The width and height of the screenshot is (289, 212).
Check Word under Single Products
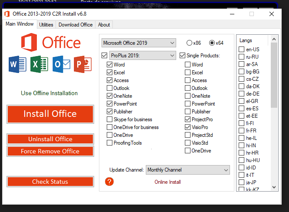(187, 65)
